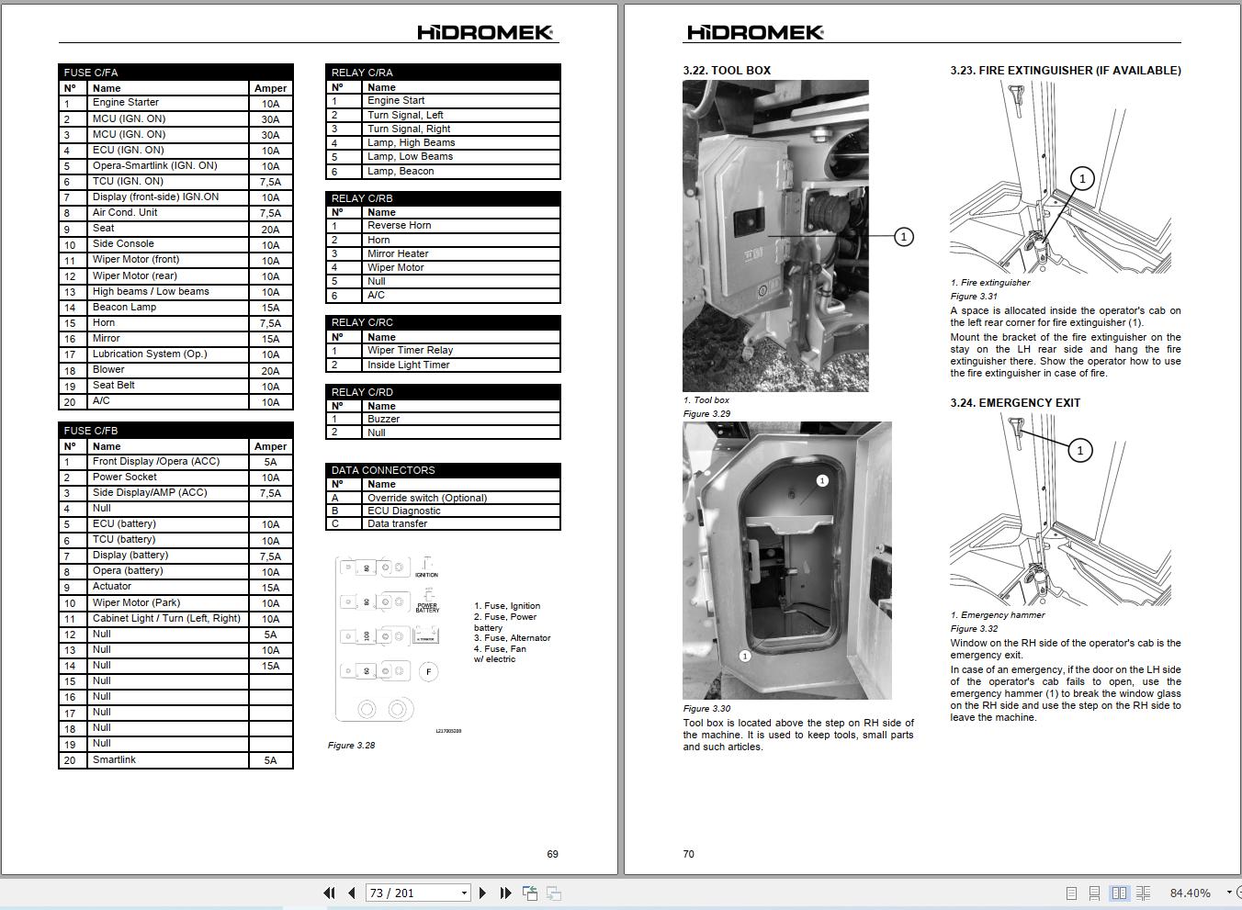Click page number 69 footer
This screenshot has width=1242, height=910.
(552, 854)
